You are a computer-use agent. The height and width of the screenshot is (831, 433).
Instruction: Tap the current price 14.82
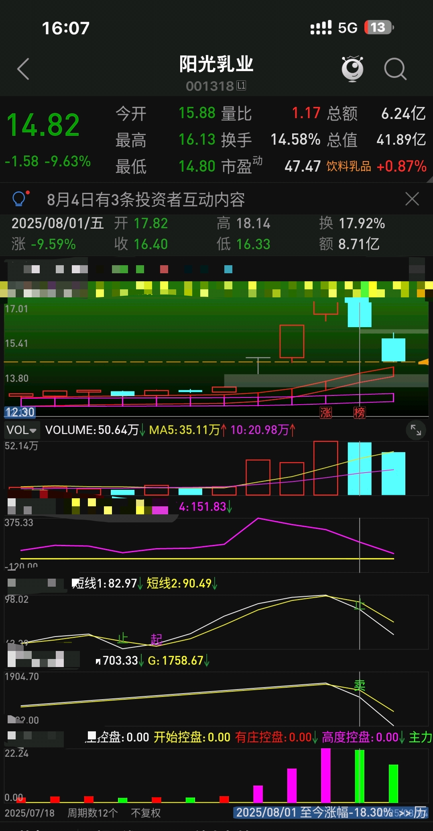pyautogui.click(x=43, y=125)
